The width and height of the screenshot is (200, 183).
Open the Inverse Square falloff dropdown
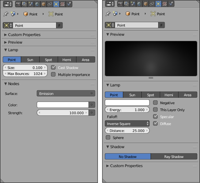click(x=127, y=124)
